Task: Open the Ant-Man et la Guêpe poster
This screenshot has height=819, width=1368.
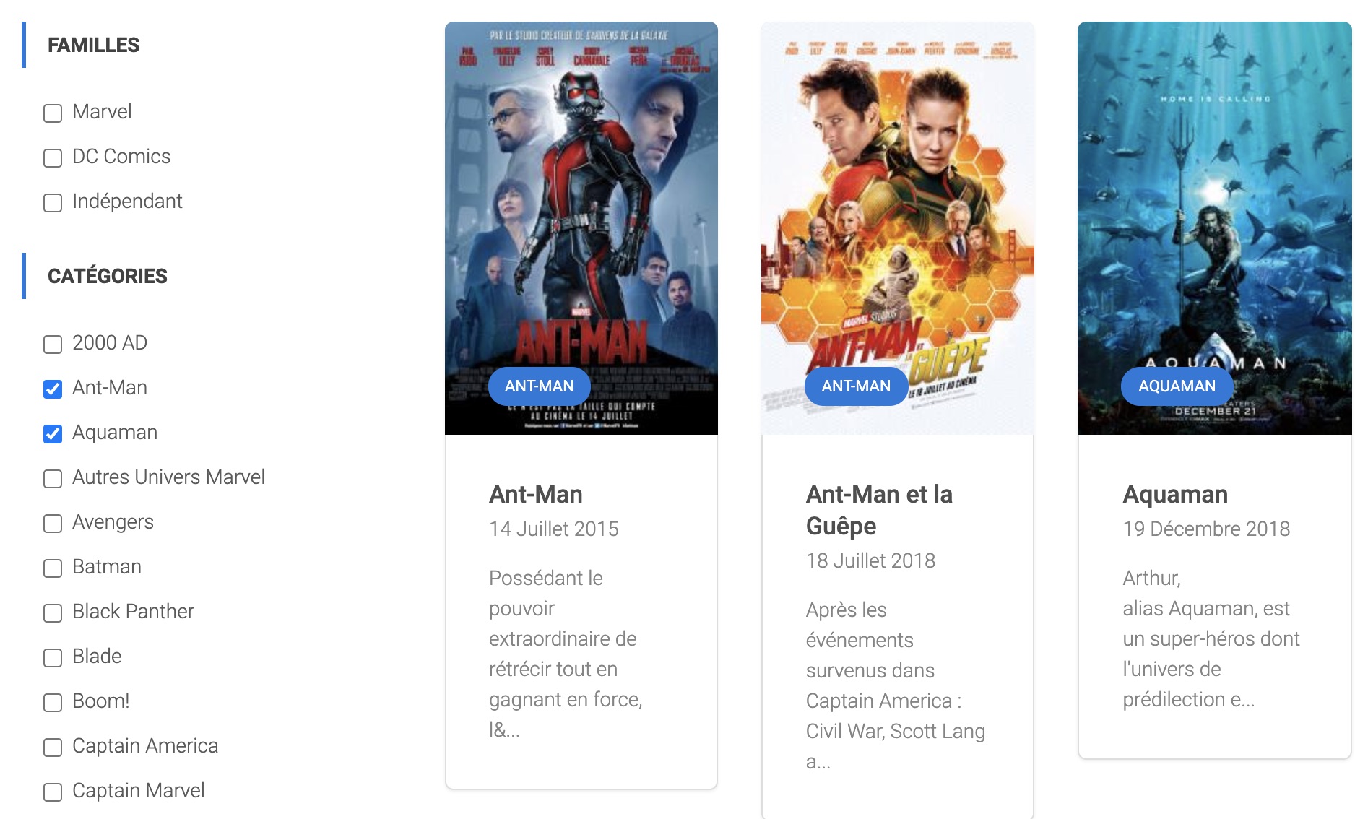Action: 898,228
